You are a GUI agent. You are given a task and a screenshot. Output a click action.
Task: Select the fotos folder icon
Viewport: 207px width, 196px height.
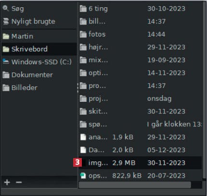pos(83,34)
